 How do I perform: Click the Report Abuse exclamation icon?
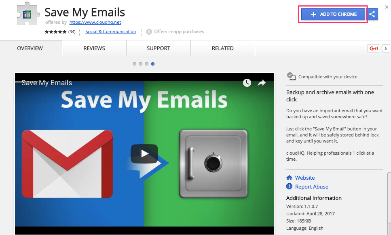(289, 187)
